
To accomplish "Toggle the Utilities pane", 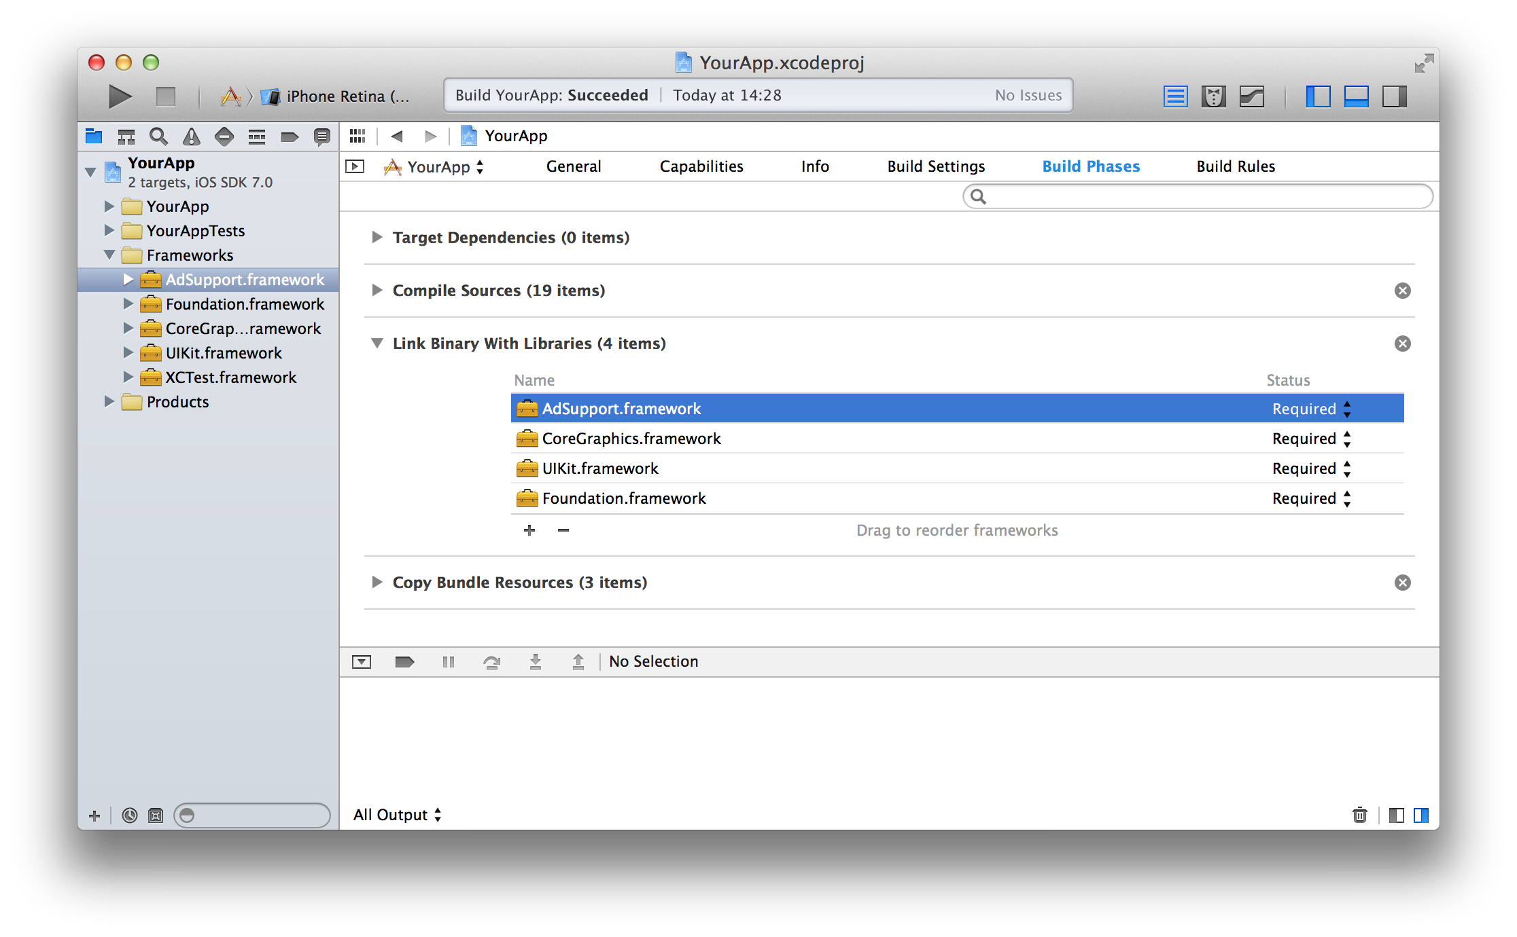I will 1395,96.
